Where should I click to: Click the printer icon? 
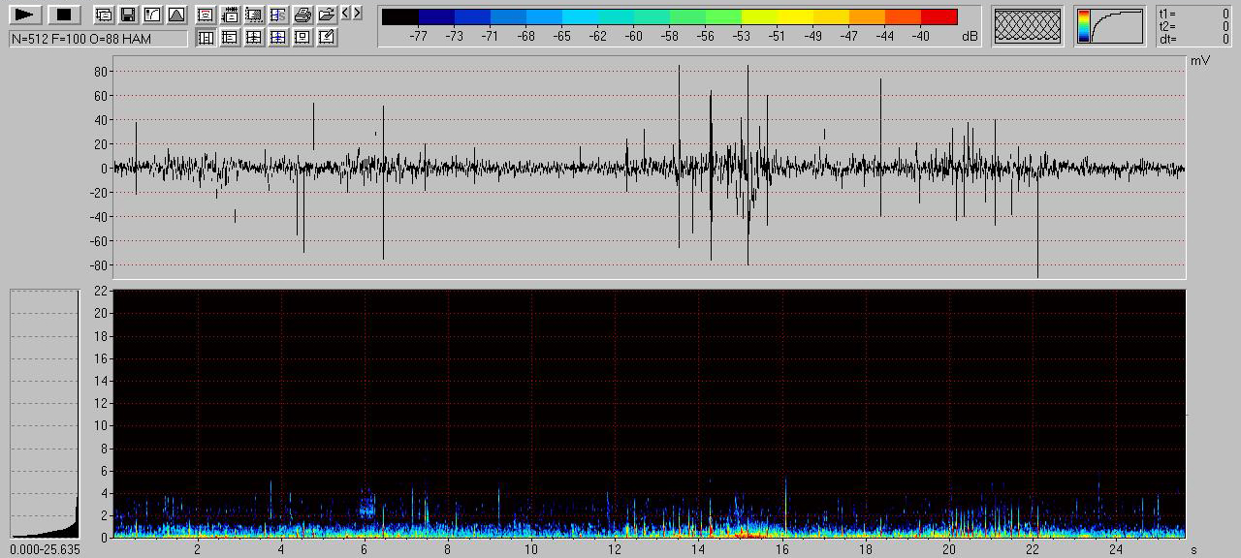coord(302,15)
